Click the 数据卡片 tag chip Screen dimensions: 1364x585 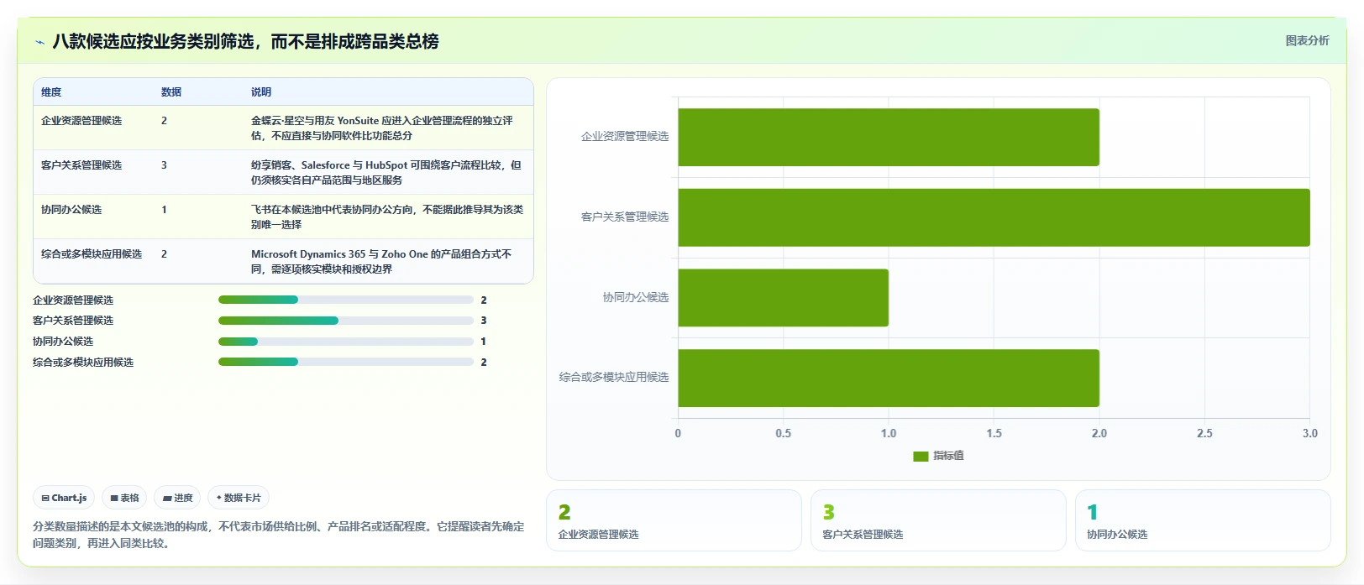pyautogui.click(x=239, y=498)
